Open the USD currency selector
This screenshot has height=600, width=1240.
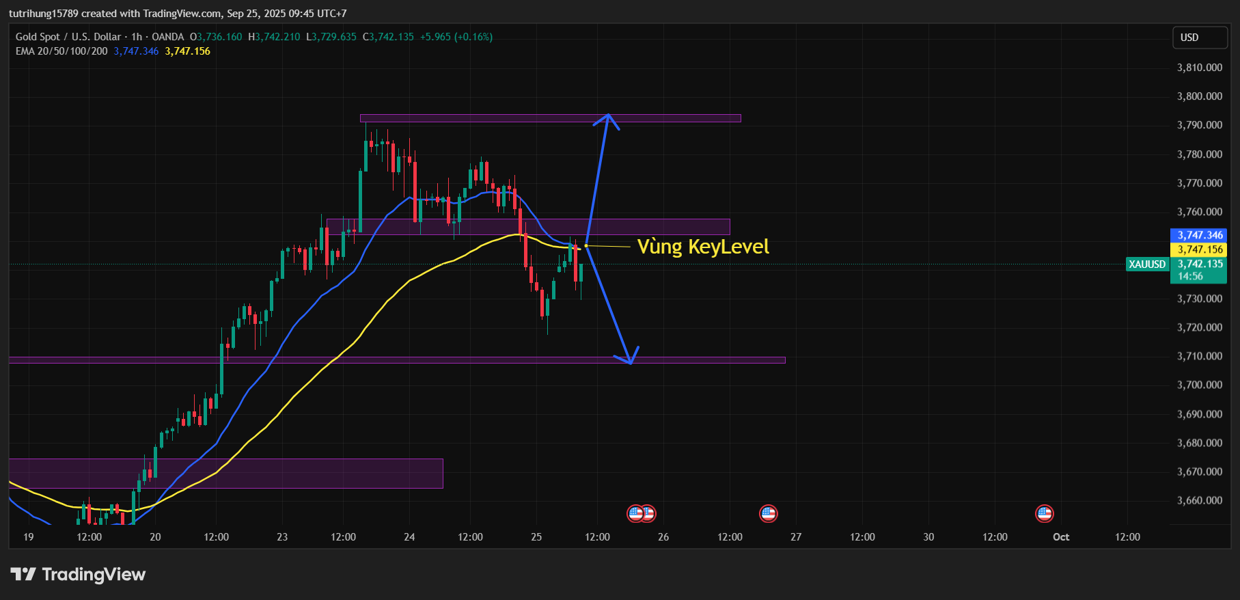click(1199, 38)
